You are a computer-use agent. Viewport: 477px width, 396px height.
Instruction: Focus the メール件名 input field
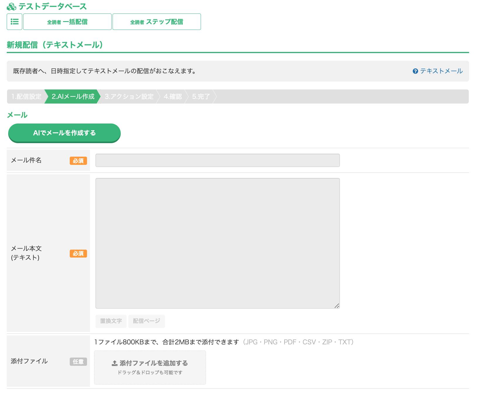coord(217,160)
